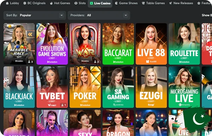Image resolution: width=212 pixels, height=136 pixels.
Task: Open the Live 88 lobby card
Action: (x=151, y=44)
